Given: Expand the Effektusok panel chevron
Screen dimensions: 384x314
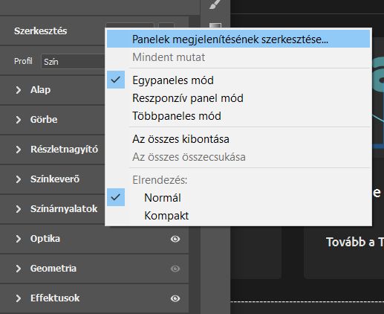Looking at the screenshot, I should [18, 298].
